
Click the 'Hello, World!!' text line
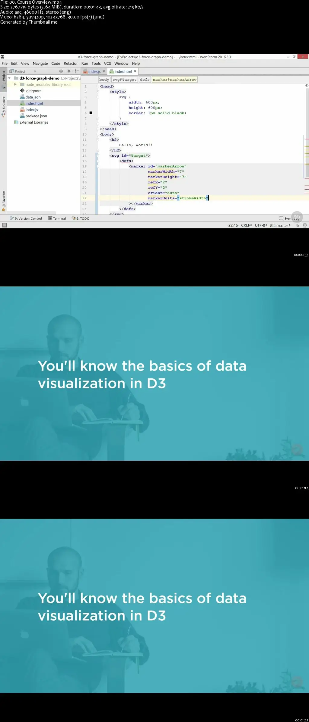136,145
